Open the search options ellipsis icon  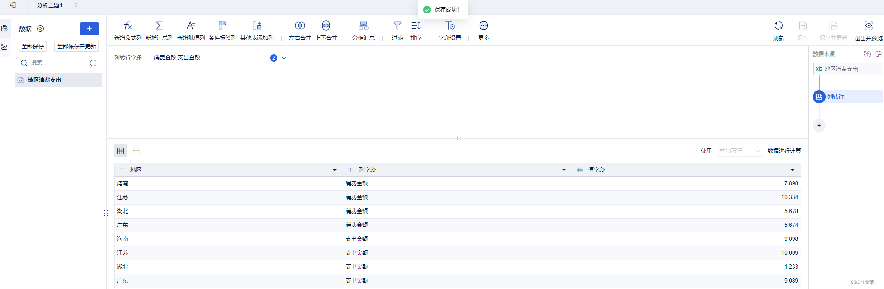(93, 63)
